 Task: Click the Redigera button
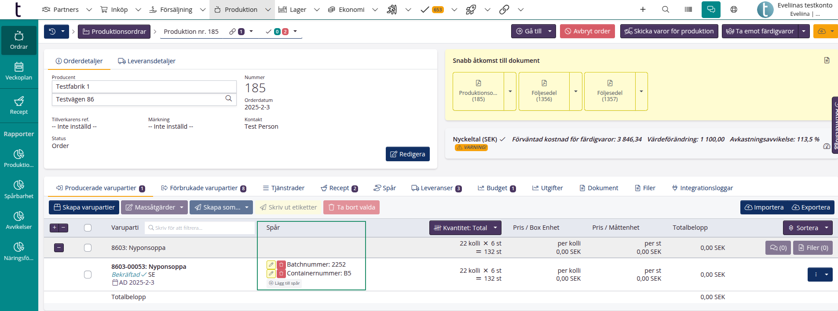[x=407, y=154]
